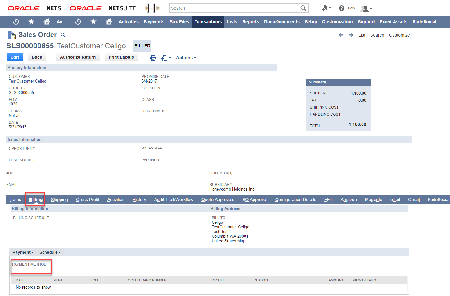Select the Billing tab
The height and width of the screenshot is (296, 450).
point(36,200)
